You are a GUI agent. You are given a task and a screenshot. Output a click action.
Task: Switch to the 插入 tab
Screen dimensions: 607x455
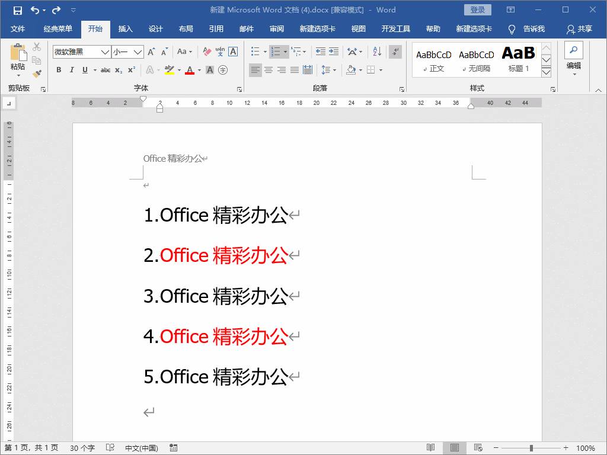(x=126, y=29)
